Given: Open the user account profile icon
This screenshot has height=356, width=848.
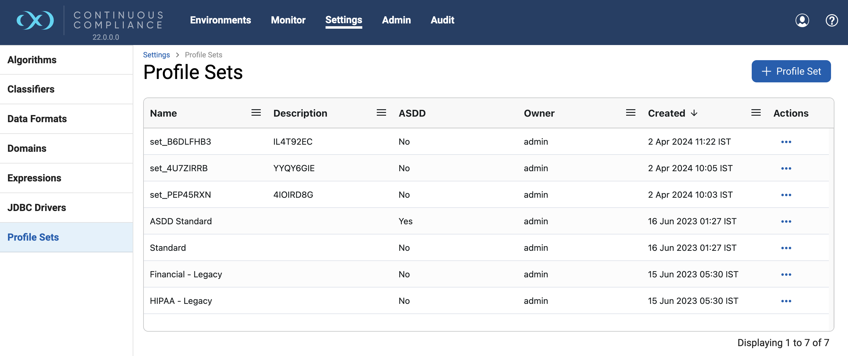Looking at the screenshot, I should [x=802, y=20].
